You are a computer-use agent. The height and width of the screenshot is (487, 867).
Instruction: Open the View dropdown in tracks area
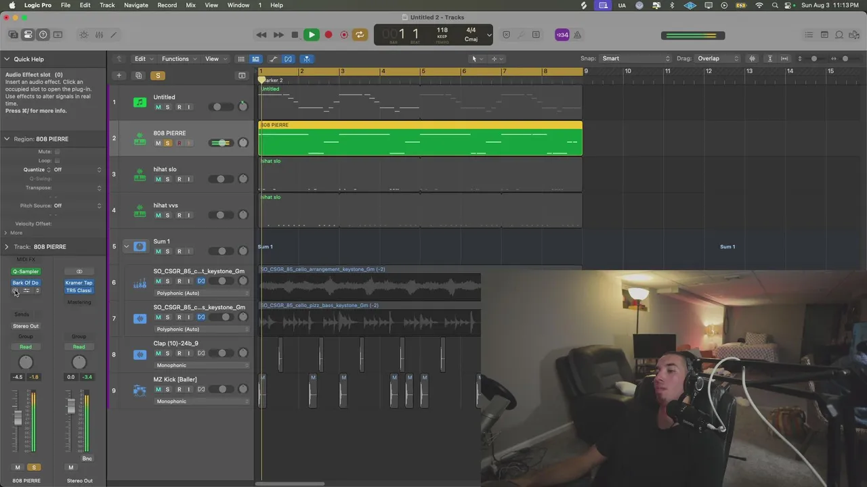click(x=215, y=59)
